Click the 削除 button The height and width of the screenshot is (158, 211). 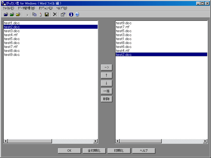coord(107,99)
